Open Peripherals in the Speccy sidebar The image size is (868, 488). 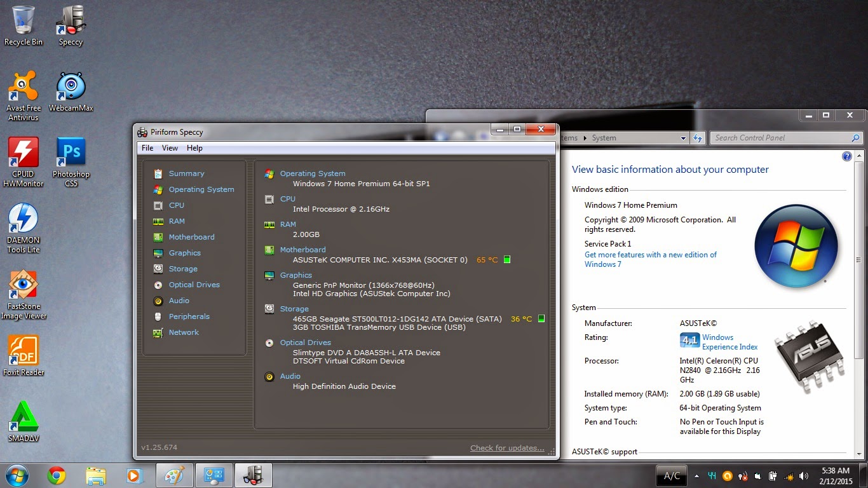point(189,316)
